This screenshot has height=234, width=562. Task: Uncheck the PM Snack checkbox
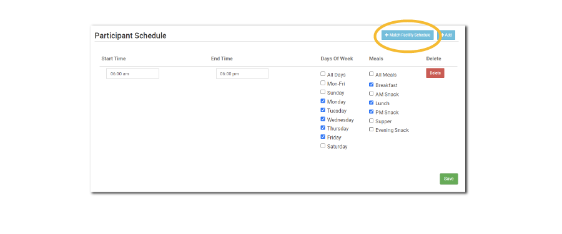[x=372, y=111]
